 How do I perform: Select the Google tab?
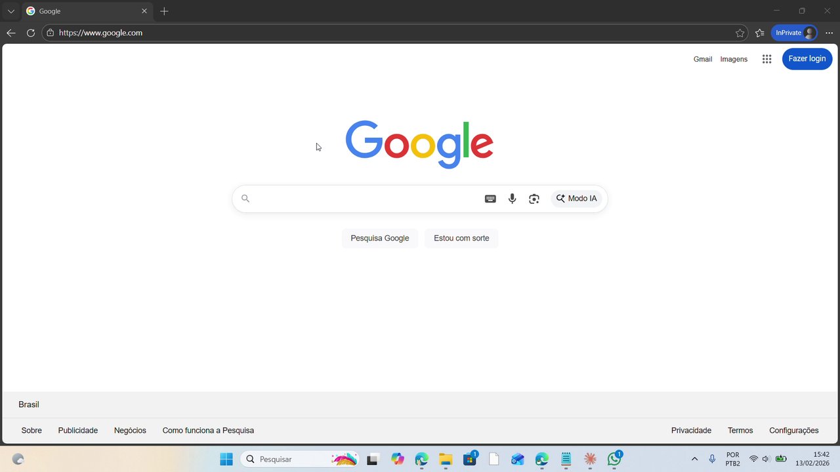[87, 11]
